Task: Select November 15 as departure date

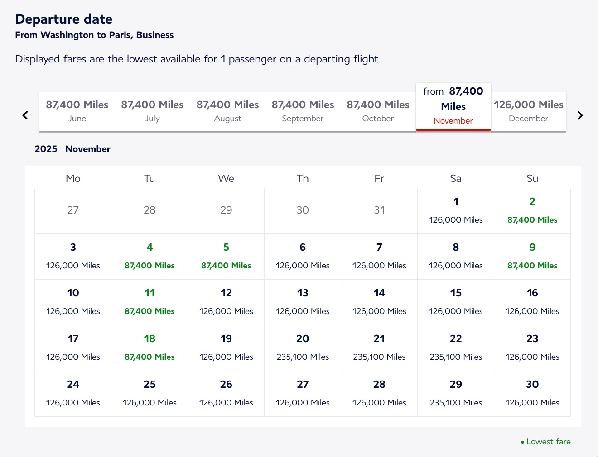Action: pyautogui.click(x=456, y=302)
